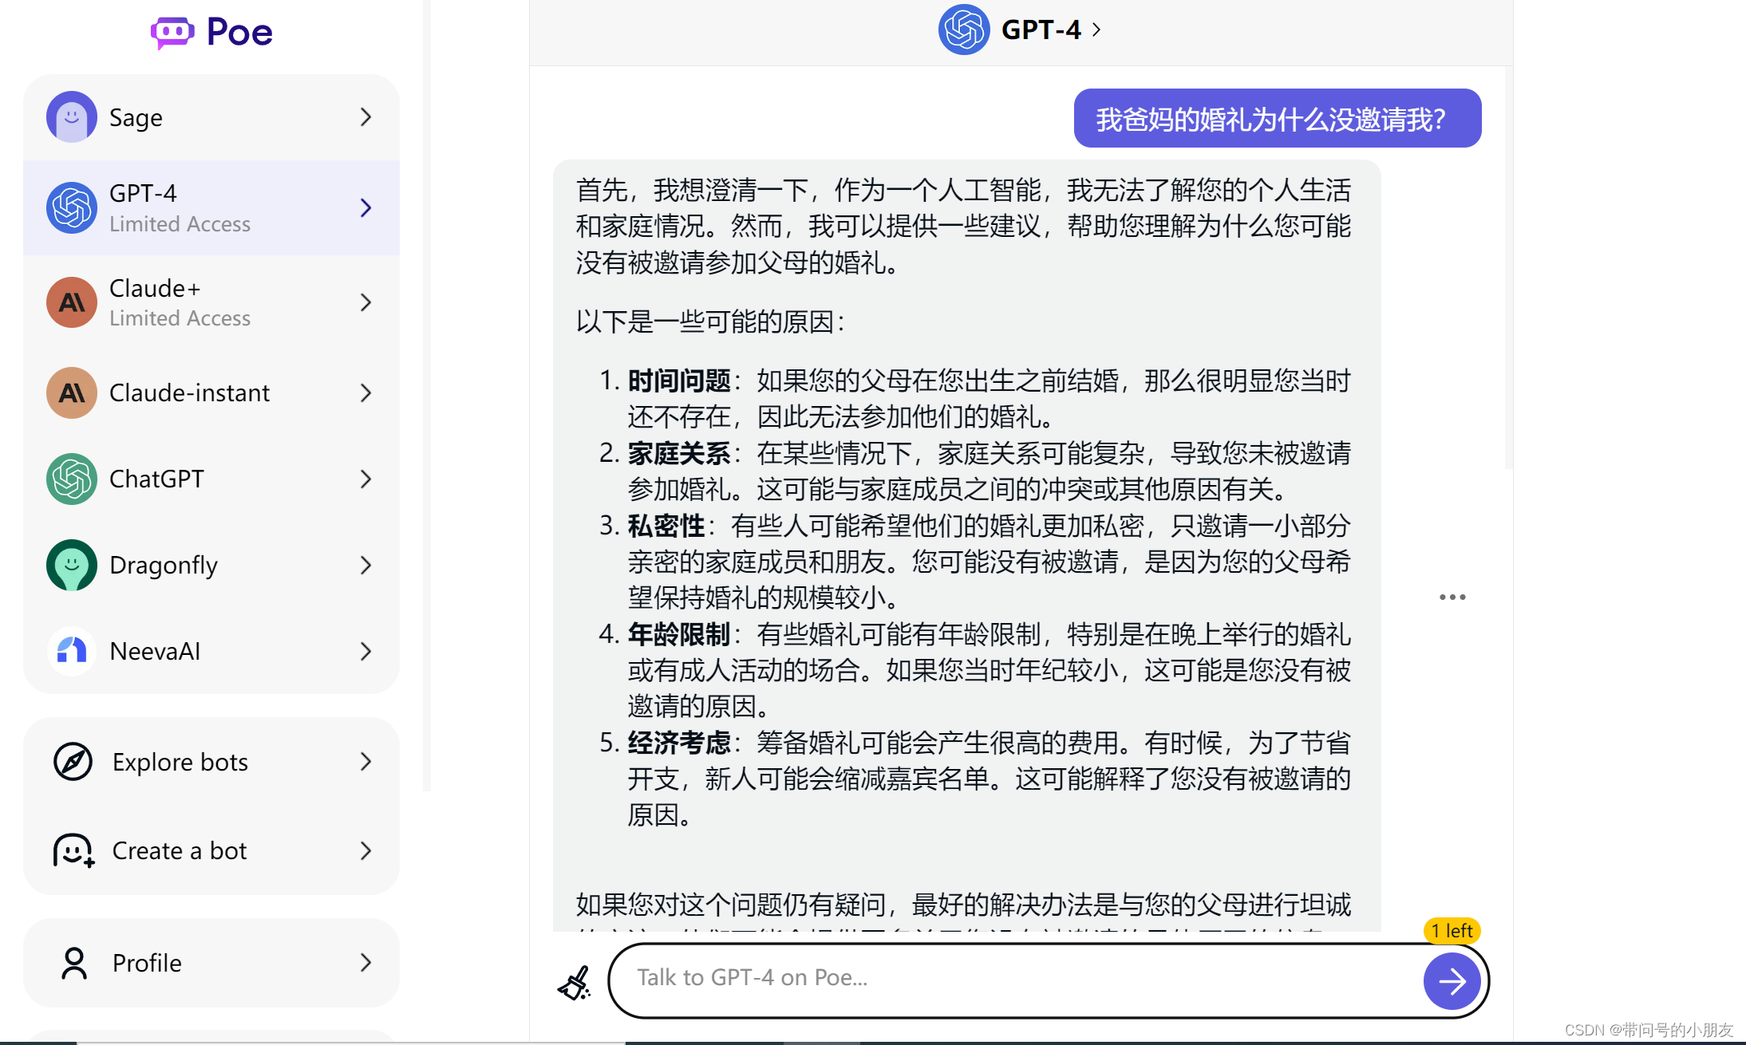Click the bold '私密性' list heading
The height and width of the screenshot is (1045, 1746).
(666, 526)
